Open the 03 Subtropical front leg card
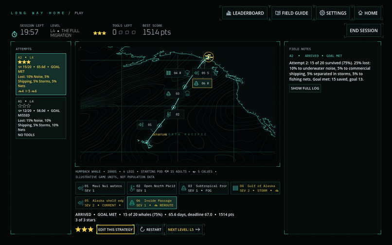This screenshot has width=392, height=245. coord(203,188)
